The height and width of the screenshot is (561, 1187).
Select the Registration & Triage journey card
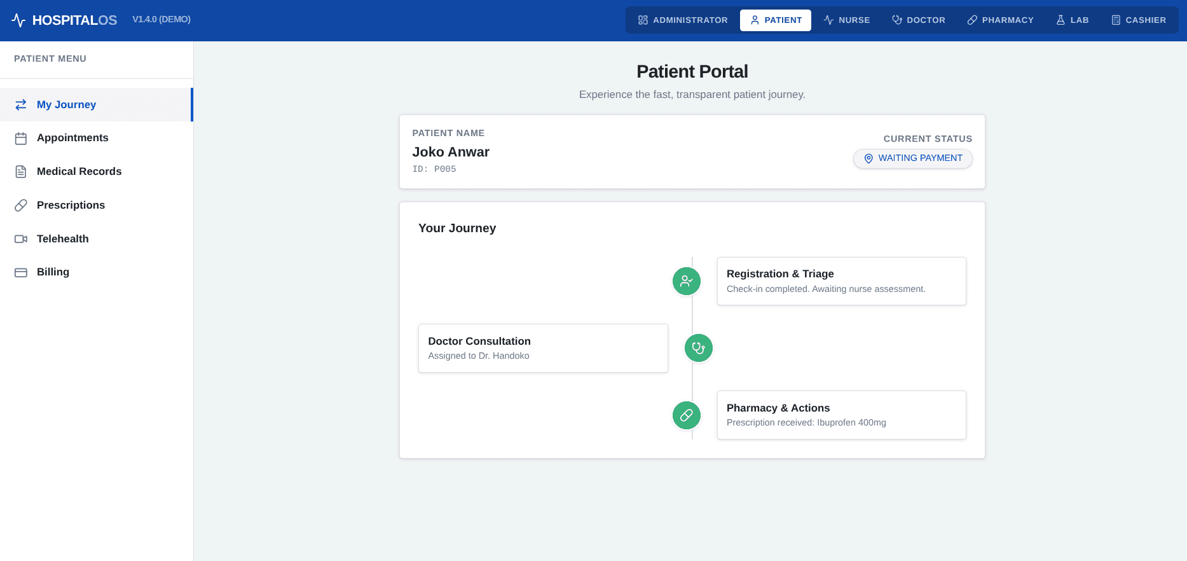click(841, 281)
